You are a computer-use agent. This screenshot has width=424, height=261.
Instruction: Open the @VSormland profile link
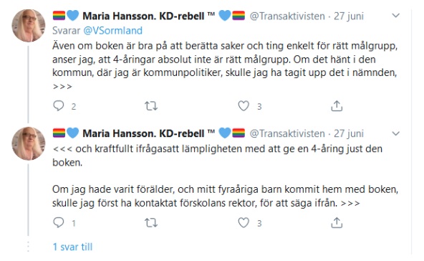(x=112, y=30)
